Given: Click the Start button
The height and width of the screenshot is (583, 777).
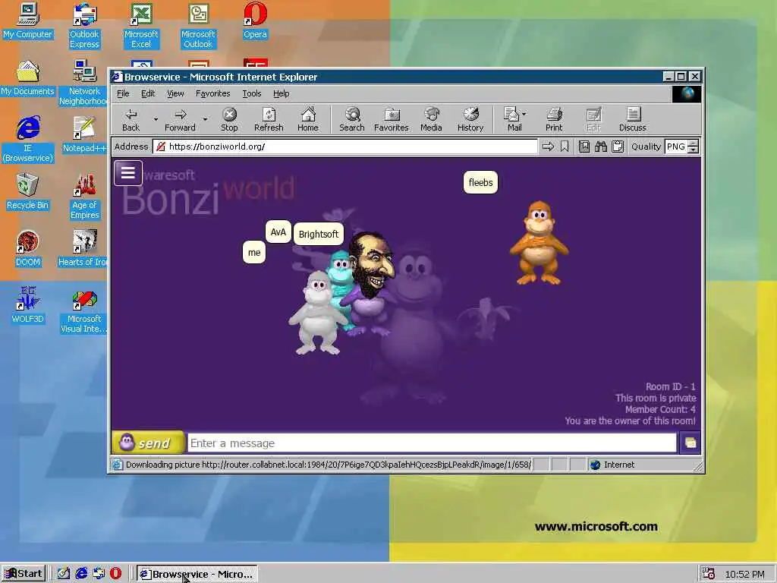Looking at the screenshot, I should [x=24, y=574].
